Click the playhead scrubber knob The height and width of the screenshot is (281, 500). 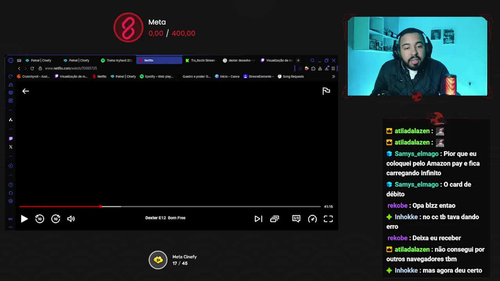[x=100, y=206]
